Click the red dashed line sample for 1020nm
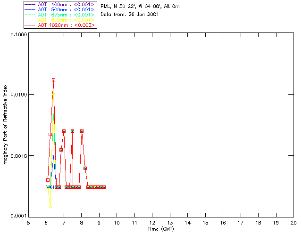This screenshot has width=302, height=241. pyautogui.click(x=30, y=25)
